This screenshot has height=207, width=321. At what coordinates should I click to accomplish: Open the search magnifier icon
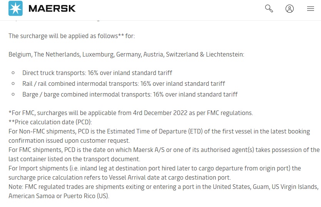coord(269,8)
